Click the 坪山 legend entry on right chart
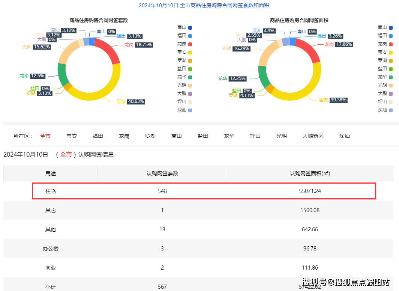The height and width of the screenshot is (291, 399). (383, 102)
